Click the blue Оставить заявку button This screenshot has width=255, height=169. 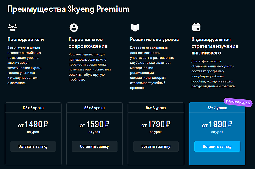[x=217, y=146]
